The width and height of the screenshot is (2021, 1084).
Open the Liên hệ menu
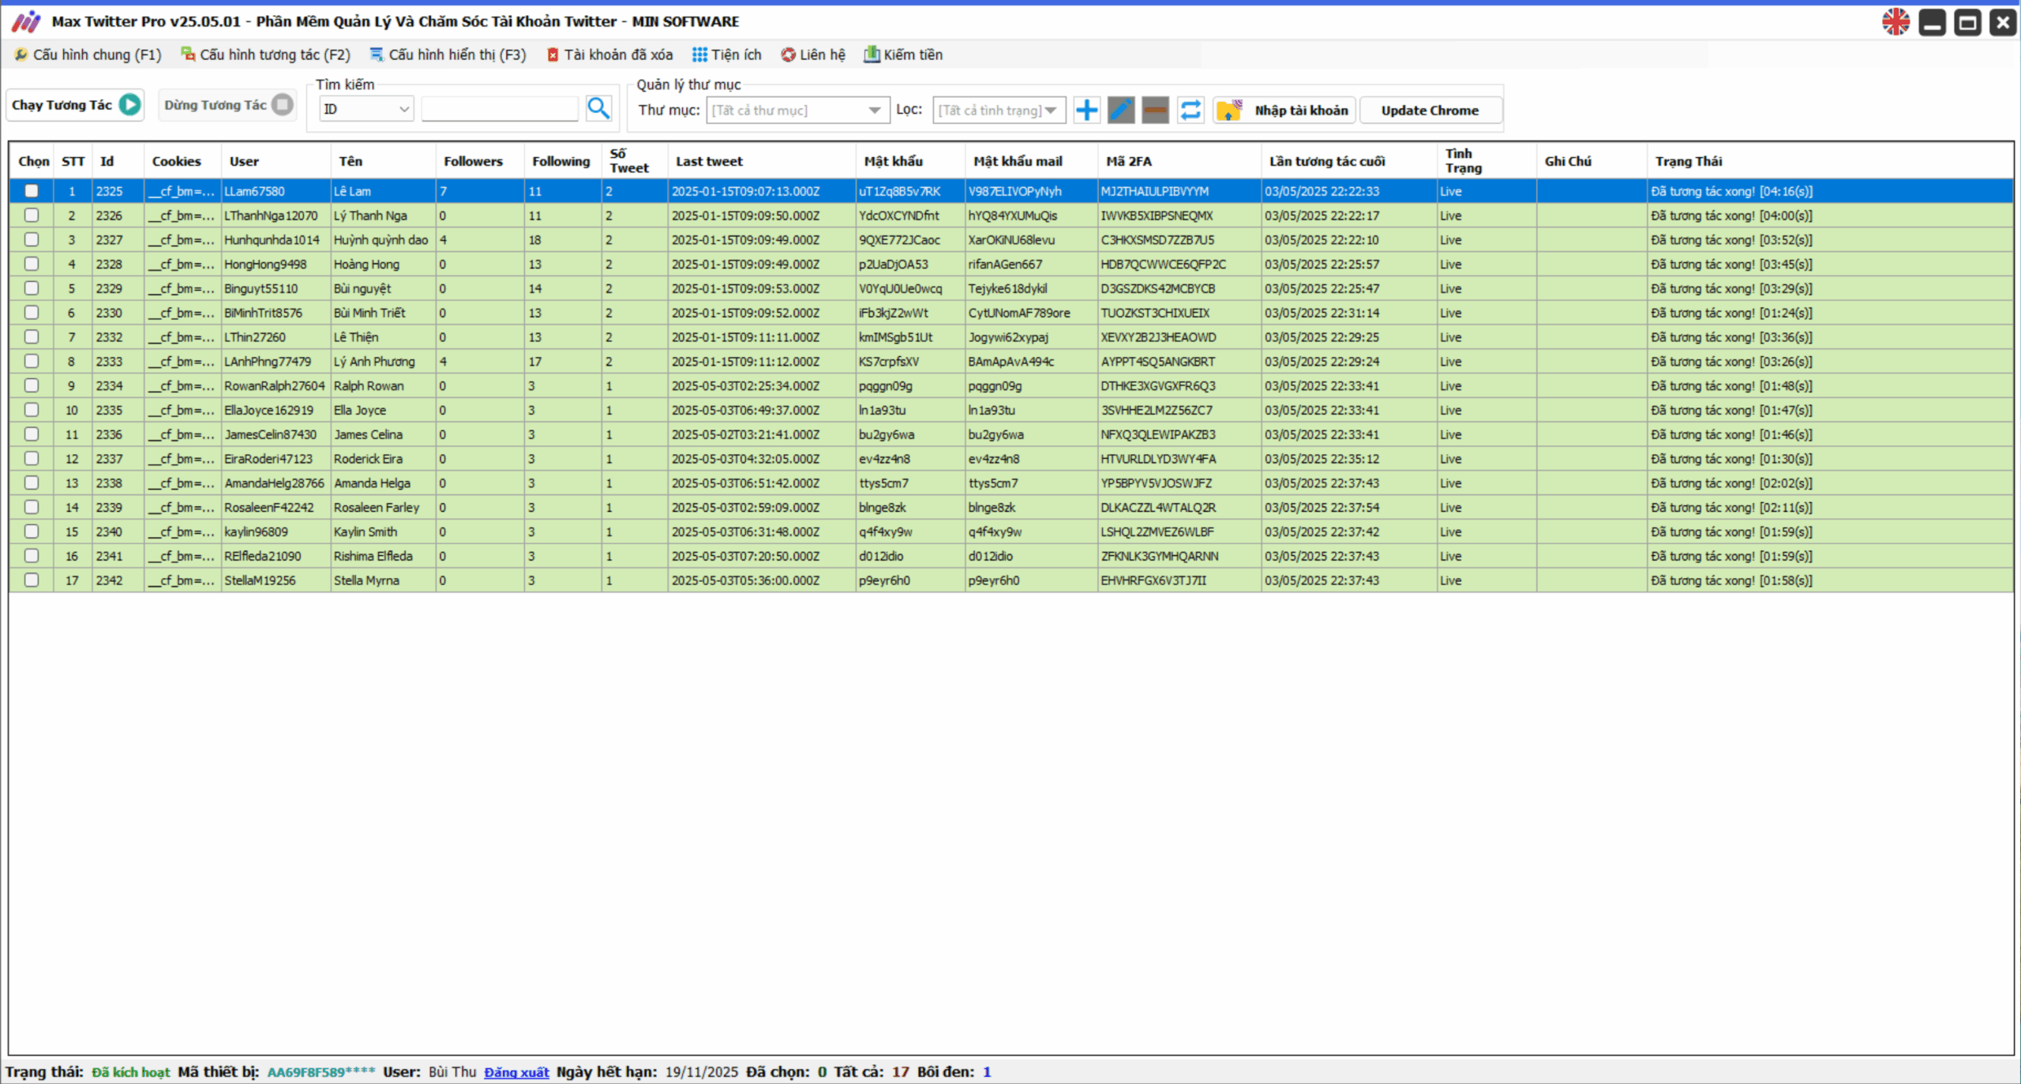813,54
